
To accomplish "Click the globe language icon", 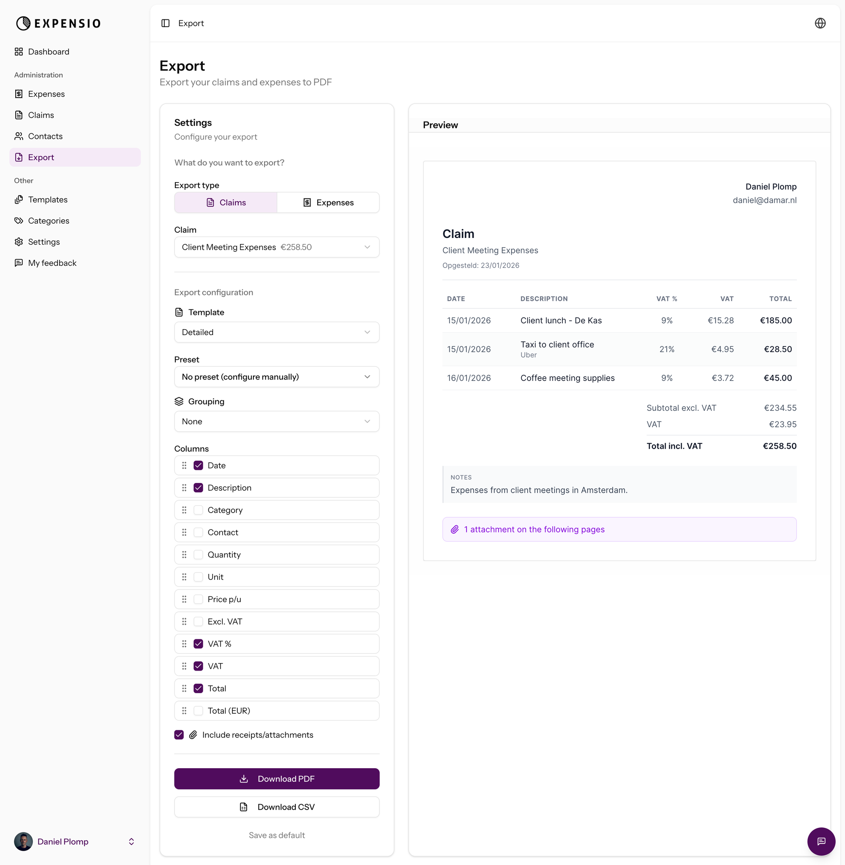I will tap(820, 23).
